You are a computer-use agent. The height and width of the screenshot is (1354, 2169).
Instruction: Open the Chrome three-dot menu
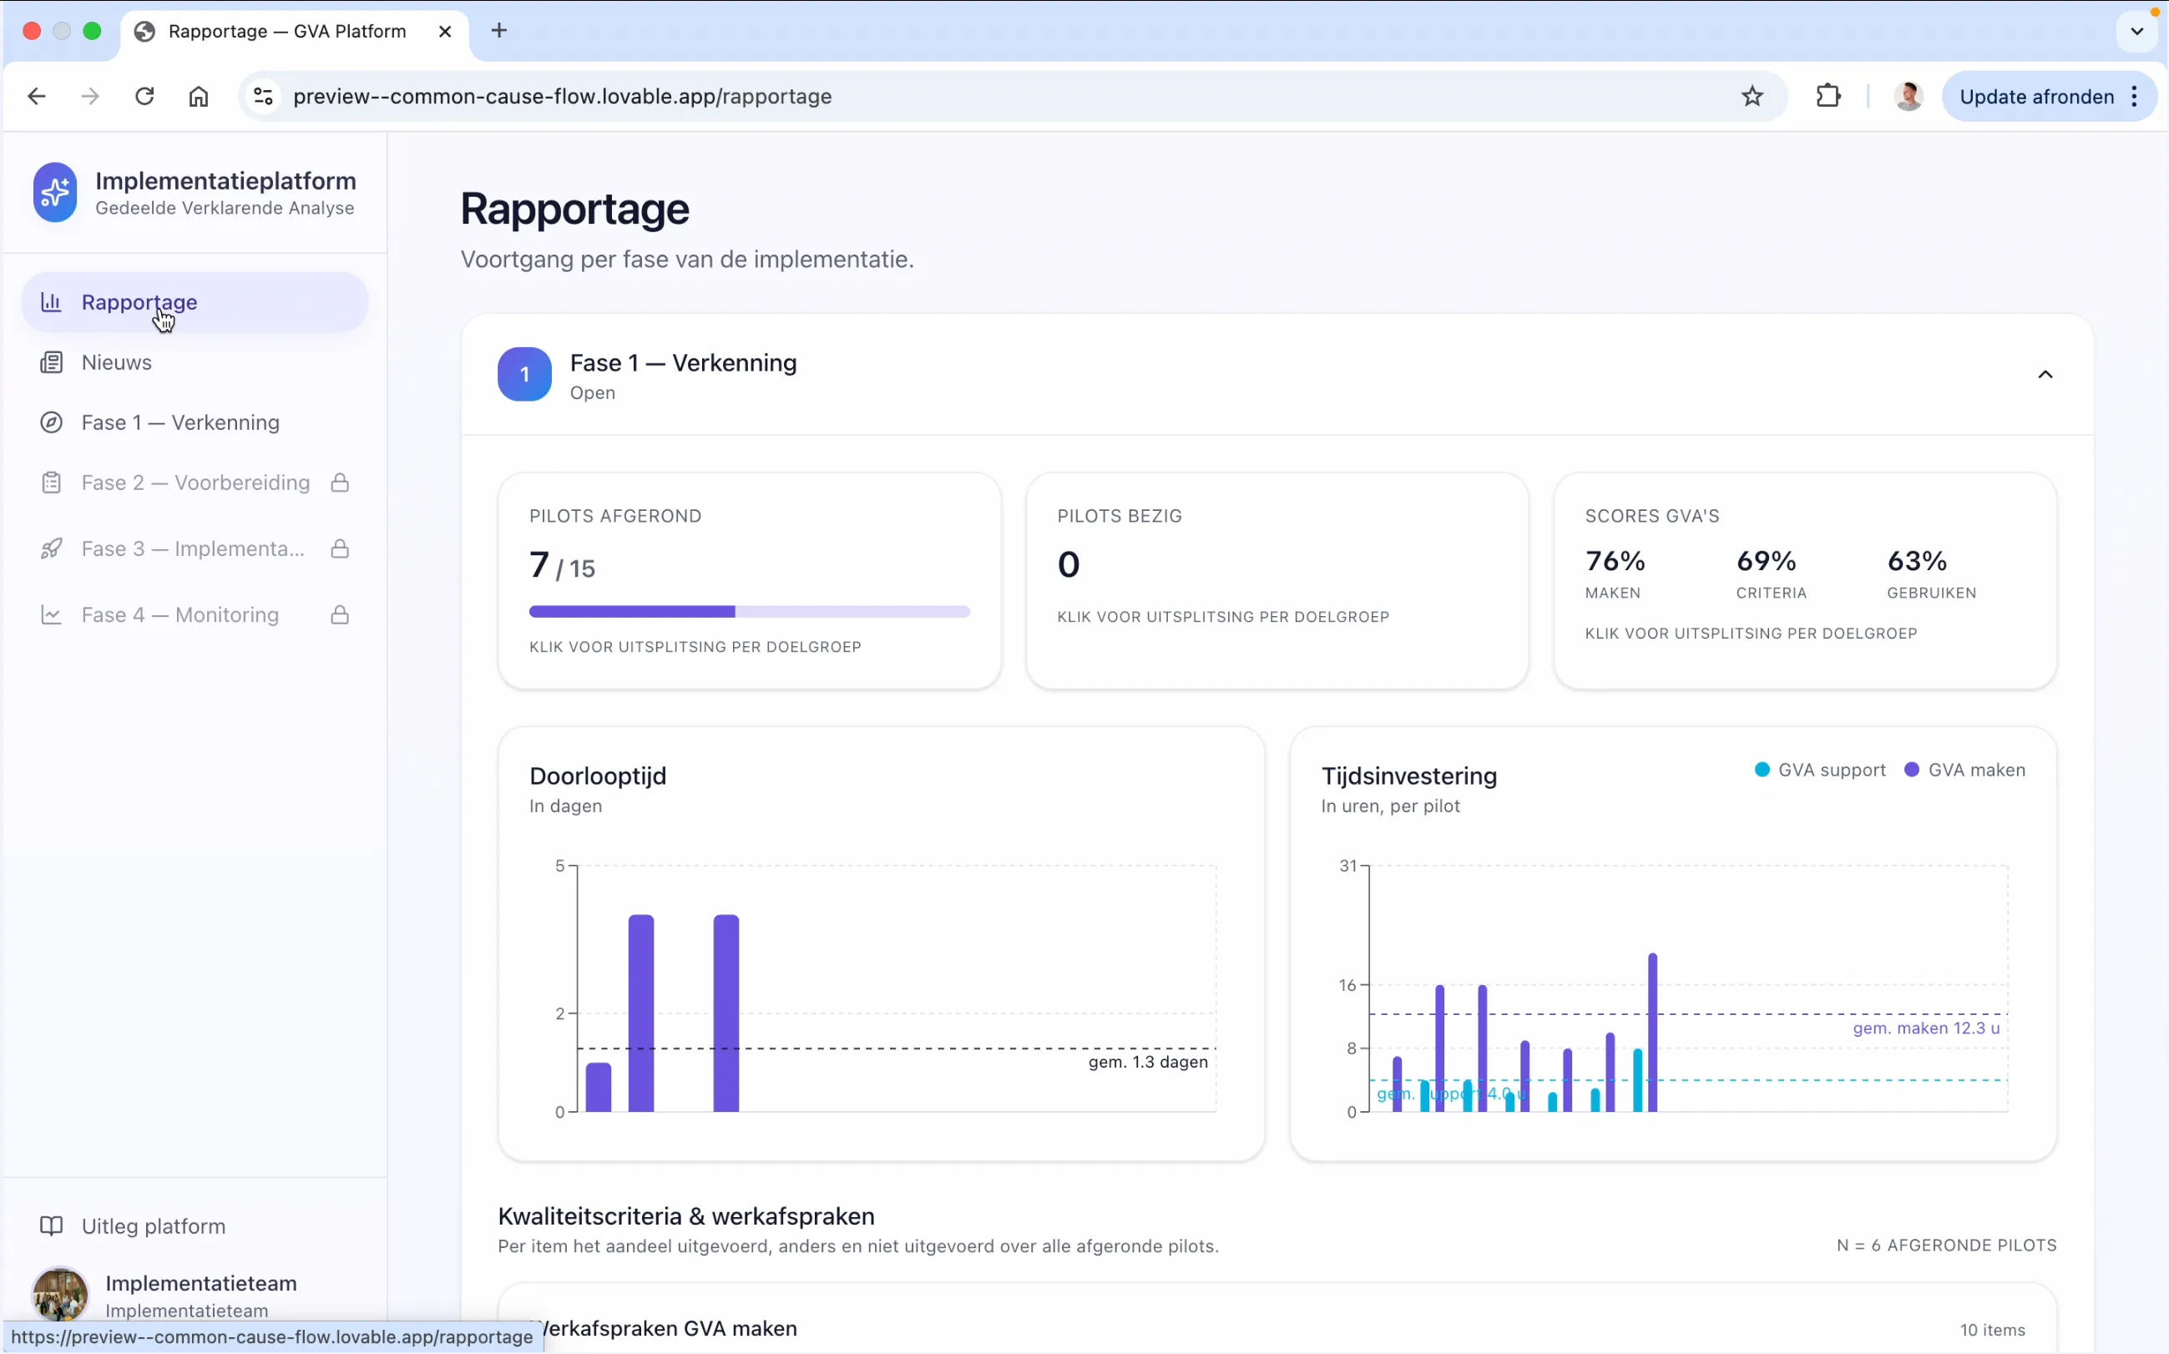pos(2135,97)
